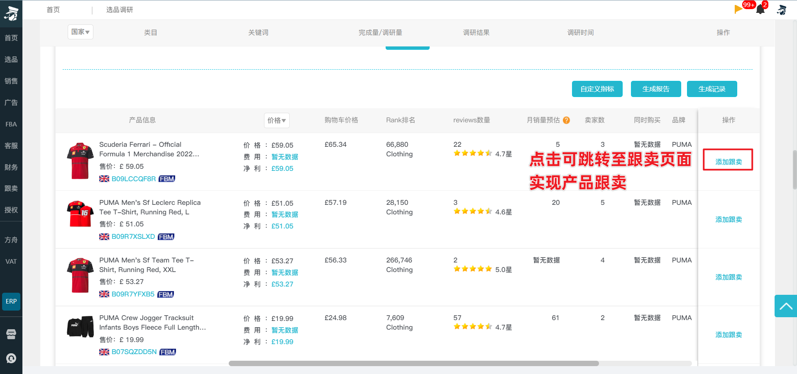Click net profit £19.99 link
This screenshot has height=374, width=797.
(282, 342)
